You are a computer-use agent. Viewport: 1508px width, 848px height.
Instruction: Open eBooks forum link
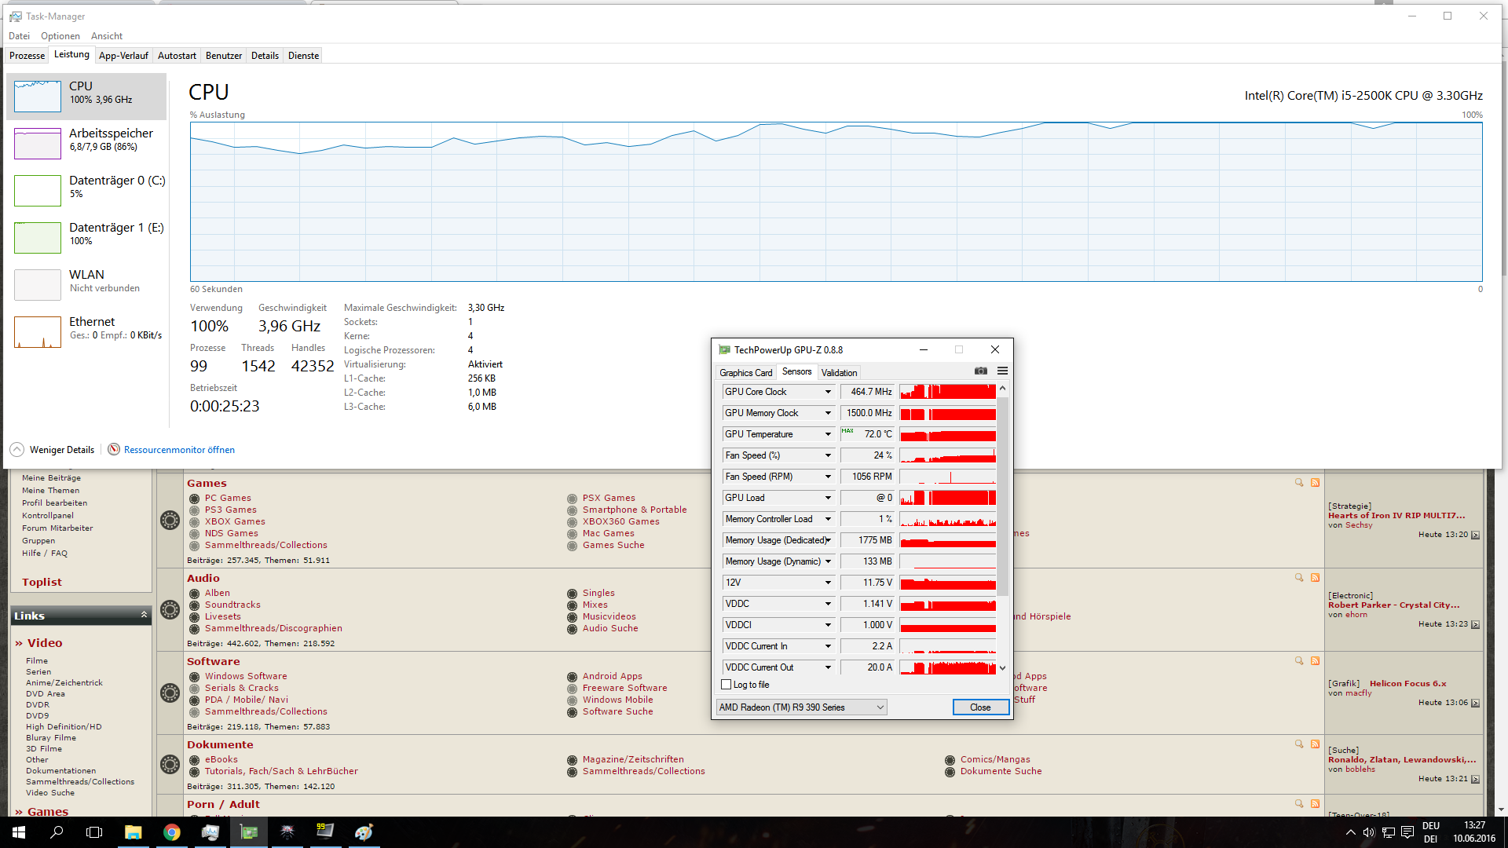(221, 759)
